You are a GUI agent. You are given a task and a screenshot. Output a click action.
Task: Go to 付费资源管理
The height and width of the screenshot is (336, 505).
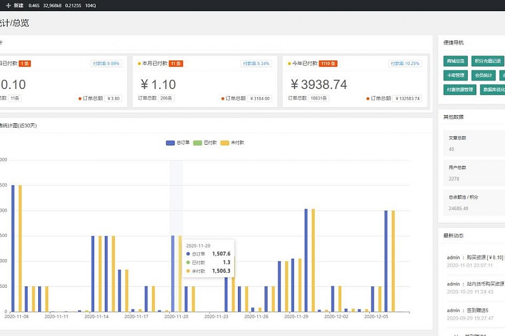460,90
